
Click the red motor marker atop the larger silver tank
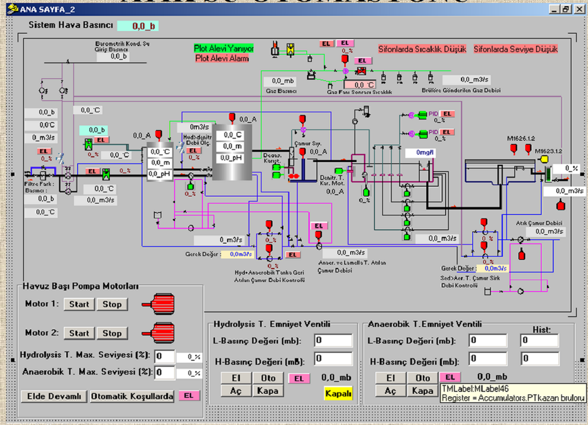[231, 118]
